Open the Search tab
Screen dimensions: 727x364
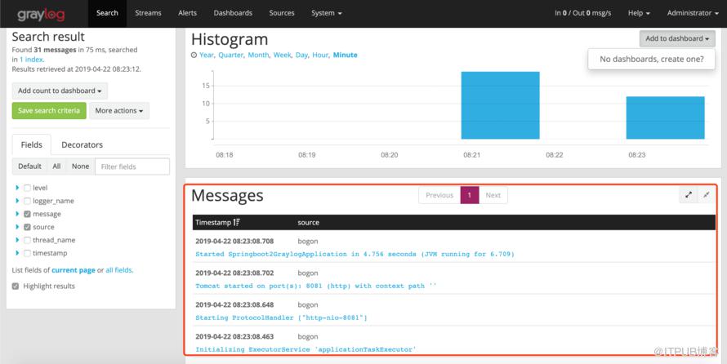[x=107, y=13]
